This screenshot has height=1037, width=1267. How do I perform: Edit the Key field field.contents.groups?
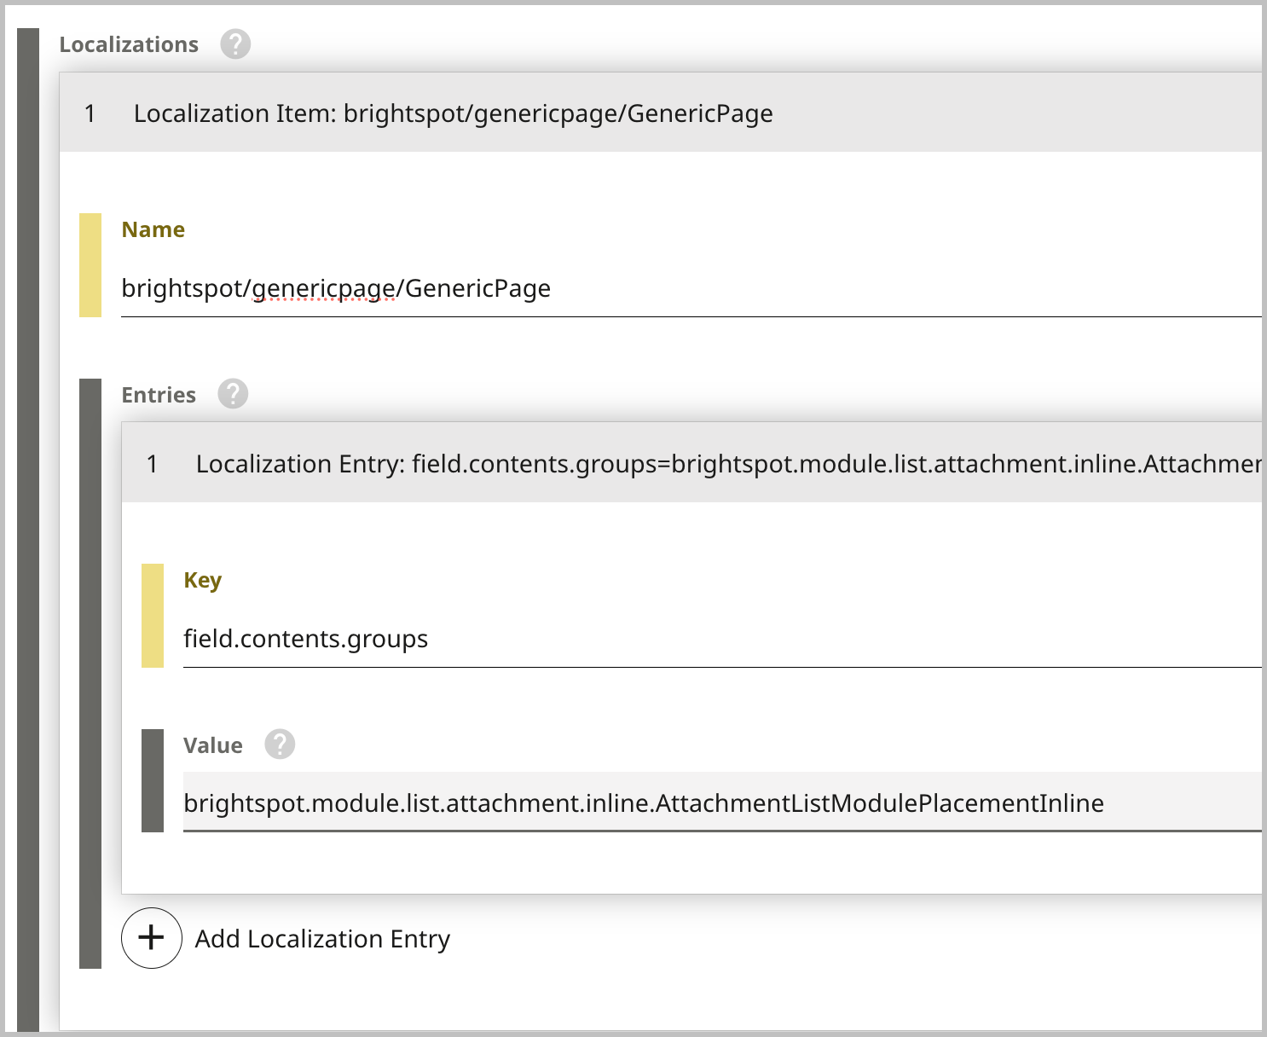point(722,640)
